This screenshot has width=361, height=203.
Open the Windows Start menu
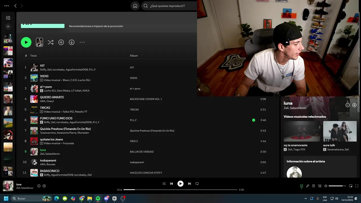(6, 198)
